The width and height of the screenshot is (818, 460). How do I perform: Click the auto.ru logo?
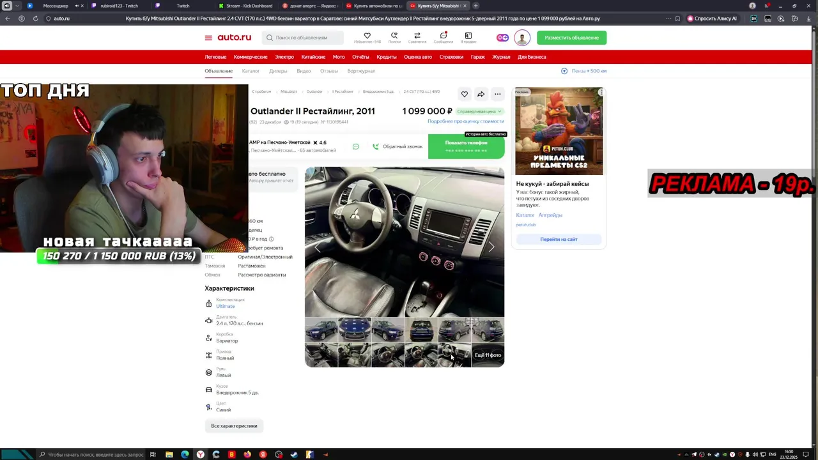click(x=234, y=38)
